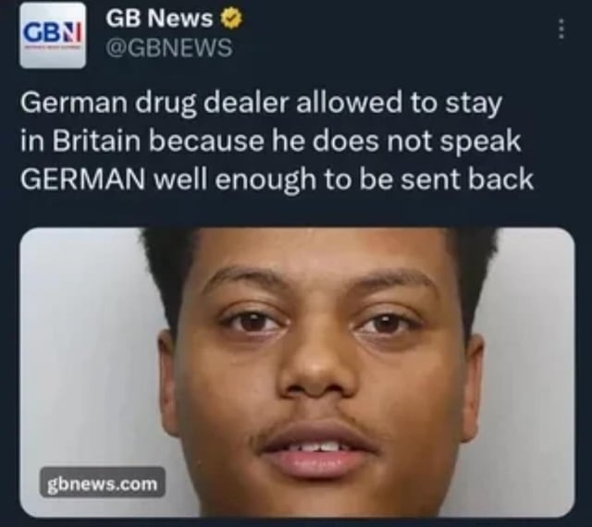Show the tweet's overflow menu
The width and height of the screenshot is (592, 527).
pos(561,29)
